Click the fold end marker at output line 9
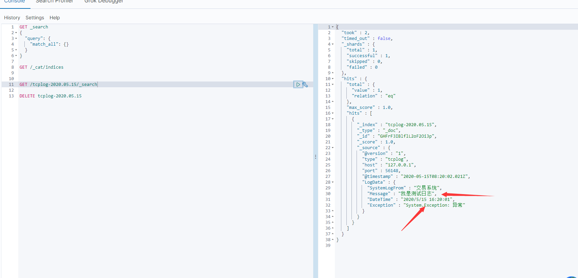 [333, 73]
